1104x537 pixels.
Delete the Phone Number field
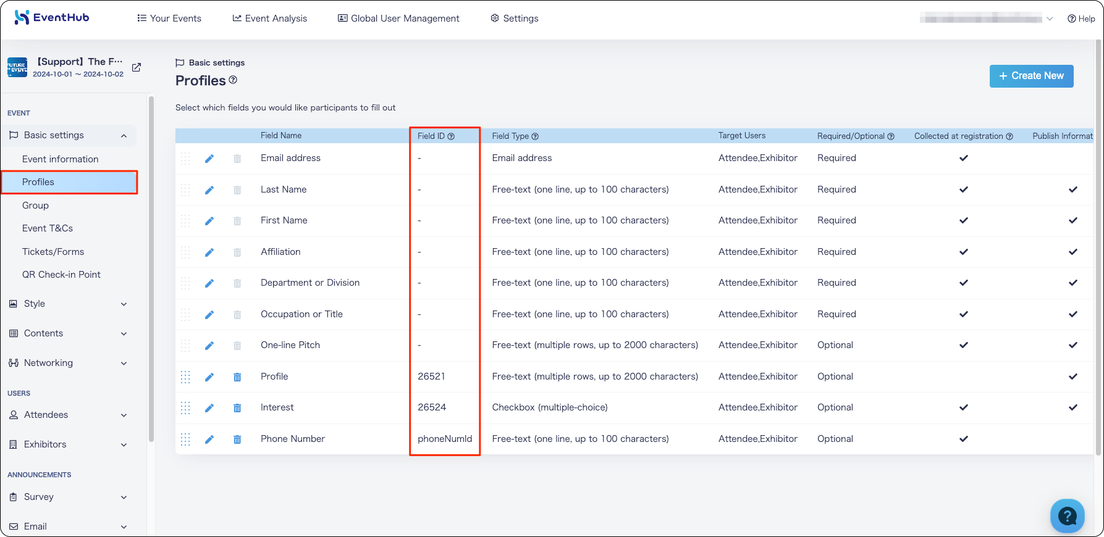[x=237, y=439]
